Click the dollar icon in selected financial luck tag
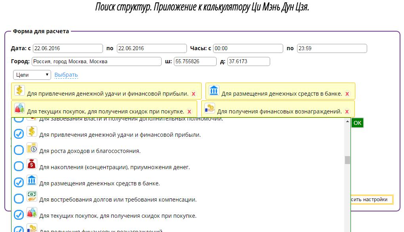Screen dimensions: 404x232 [x=19, y=90]
